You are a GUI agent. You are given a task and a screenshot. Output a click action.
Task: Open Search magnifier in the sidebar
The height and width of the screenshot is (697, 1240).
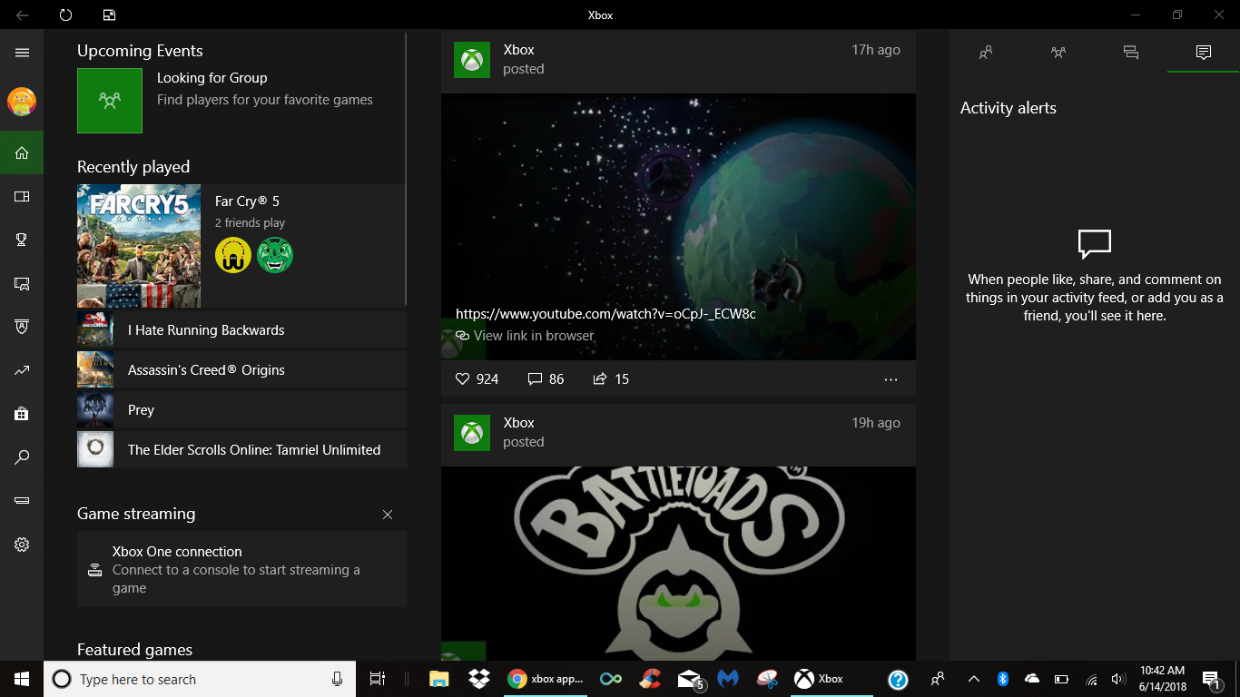point(22,457)
